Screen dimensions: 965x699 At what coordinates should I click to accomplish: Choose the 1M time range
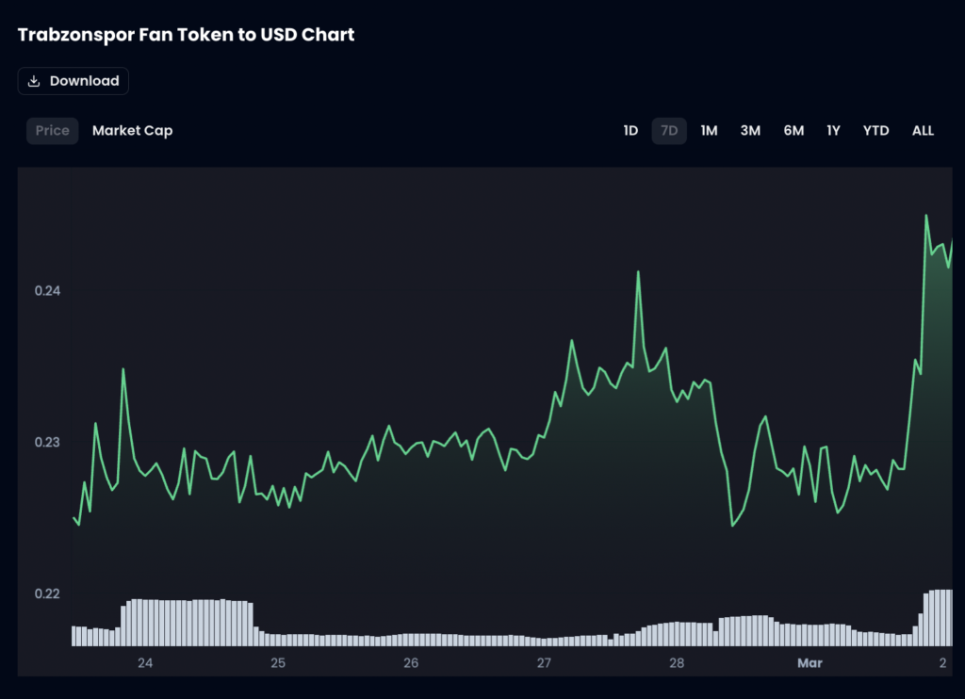(709, 131)
